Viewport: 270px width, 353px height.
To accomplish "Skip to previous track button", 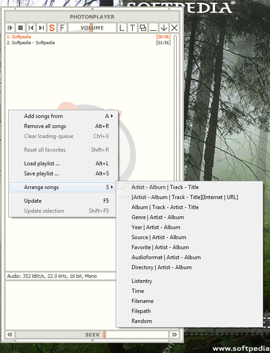I will click(x=31, y=28).
